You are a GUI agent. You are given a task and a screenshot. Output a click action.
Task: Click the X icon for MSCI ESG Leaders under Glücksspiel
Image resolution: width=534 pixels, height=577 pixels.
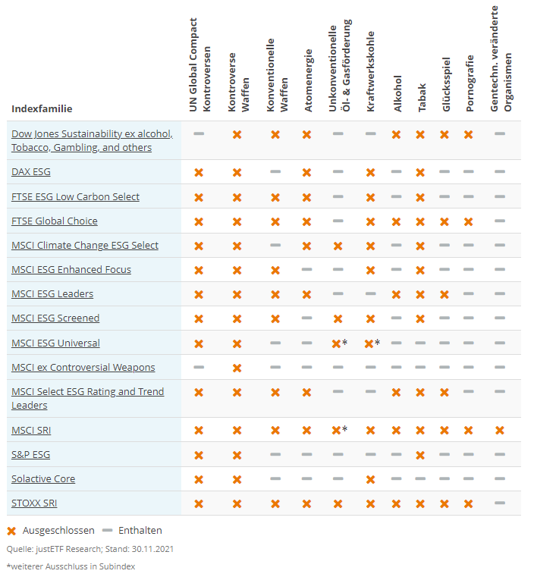point(444,294)
